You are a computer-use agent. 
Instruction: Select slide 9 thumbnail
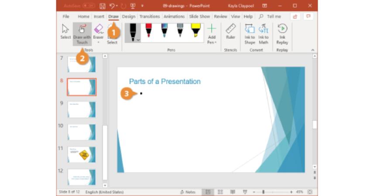(81, 110)
